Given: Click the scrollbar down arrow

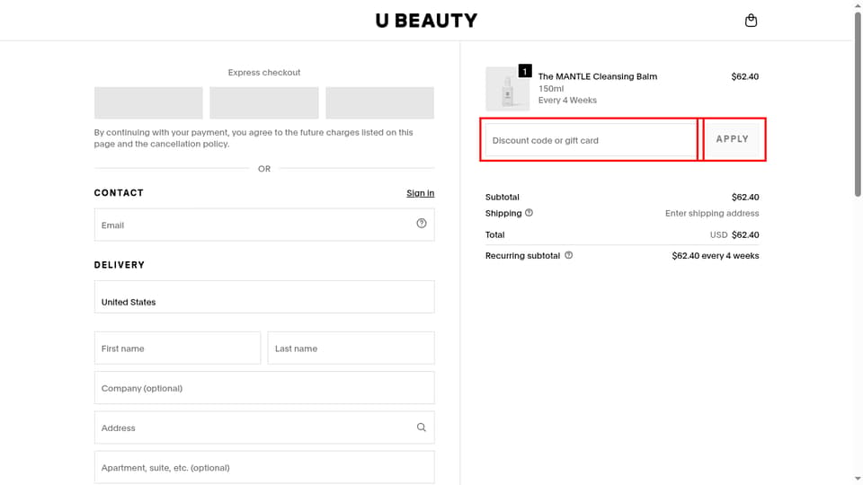Looking at the screenshot, I should tap(858, 480).
